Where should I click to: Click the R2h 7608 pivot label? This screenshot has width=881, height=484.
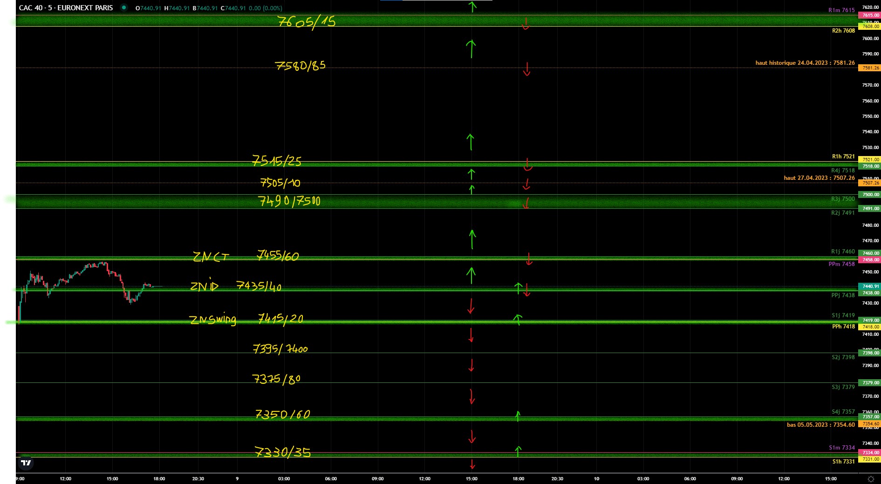coord(843,30)
